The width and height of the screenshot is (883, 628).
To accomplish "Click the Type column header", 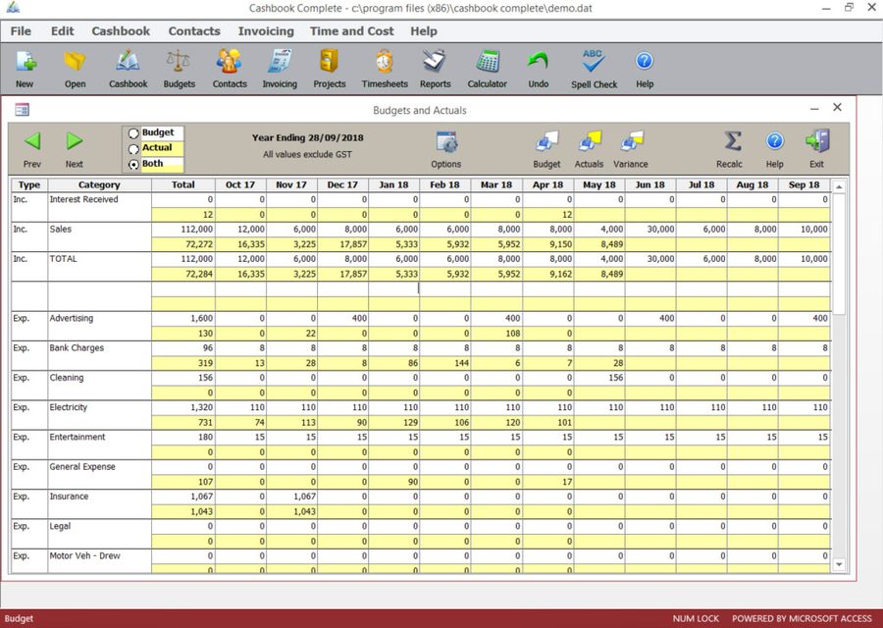I will [x=29, y=184].
